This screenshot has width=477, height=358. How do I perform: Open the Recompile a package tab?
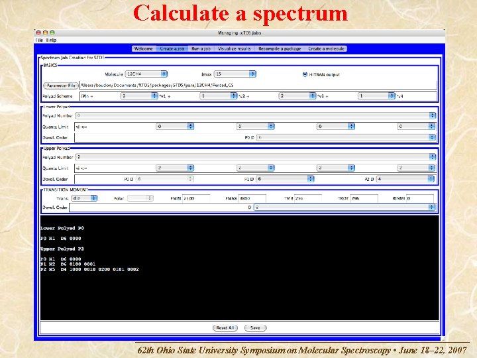click(280, 48)
